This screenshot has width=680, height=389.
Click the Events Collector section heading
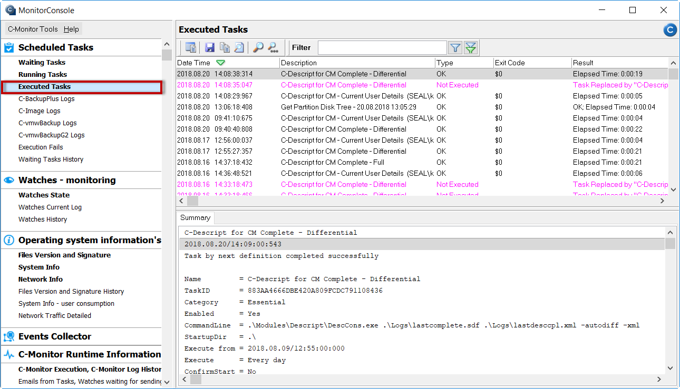(x=55, y=336)
